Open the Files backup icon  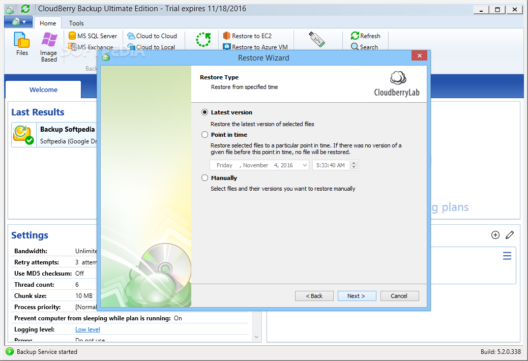click(22, 44)
